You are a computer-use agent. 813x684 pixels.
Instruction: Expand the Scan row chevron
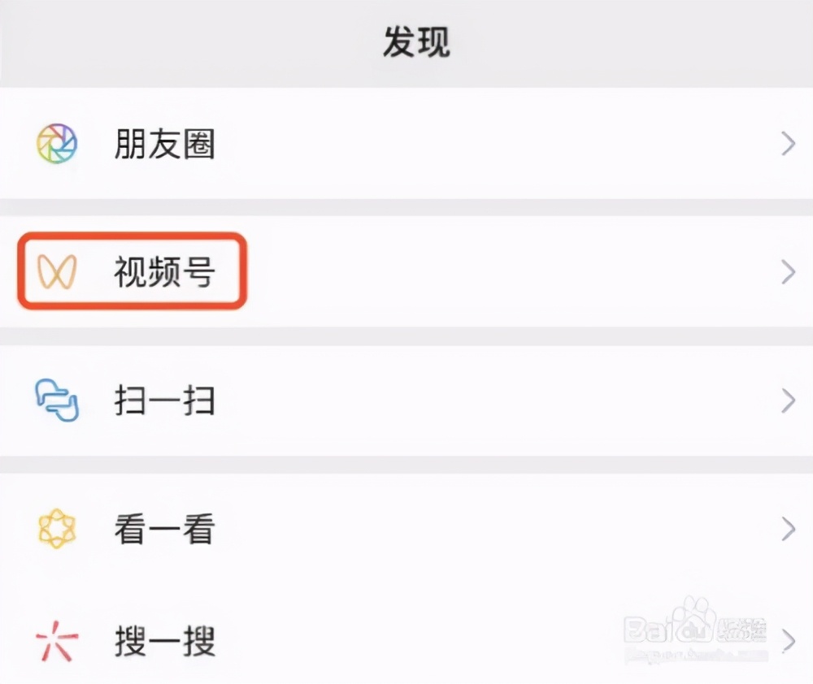point(787,400)
